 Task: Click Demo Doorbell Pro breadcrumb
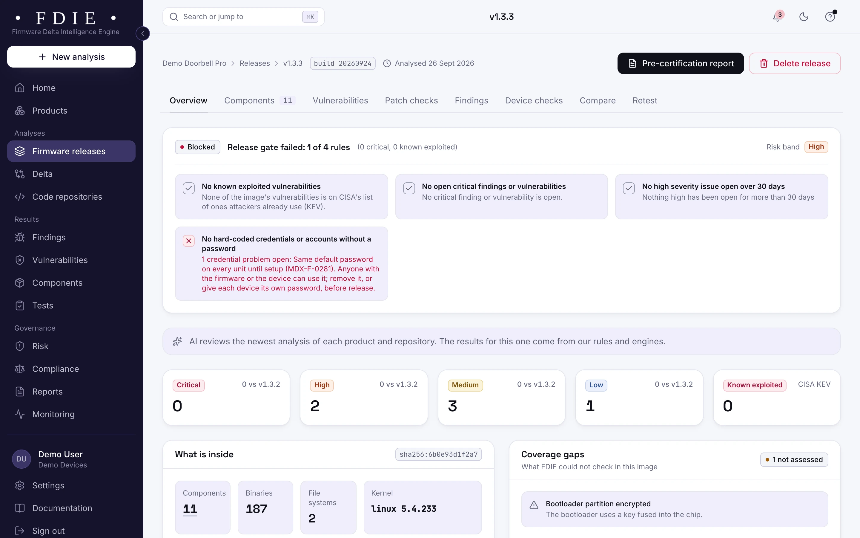(194, 63)
